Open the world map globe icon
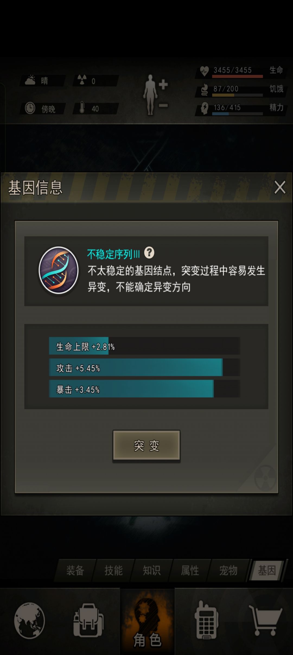293x655 pixels. (x=30, y=621)
